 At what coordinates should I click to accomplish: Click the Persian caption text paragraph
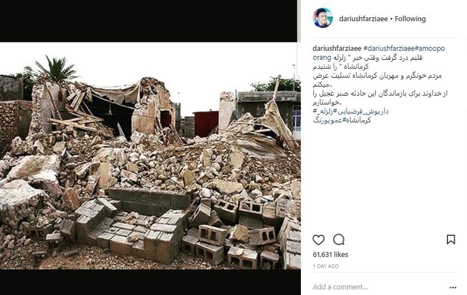(380, 80)
